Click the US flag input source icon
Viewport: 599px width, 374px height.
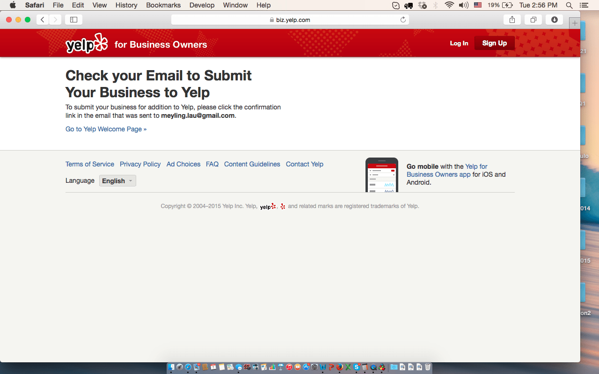coord(478,5)
